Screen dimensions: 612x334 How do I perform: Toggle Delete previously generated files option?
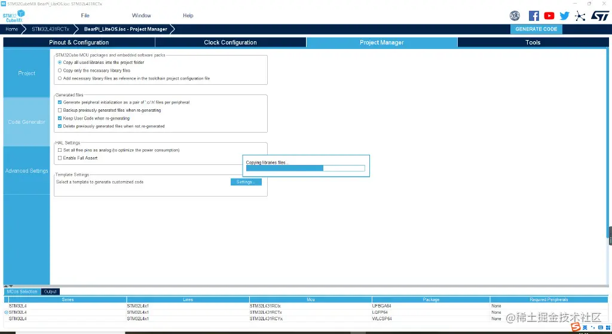pos(60,127)
